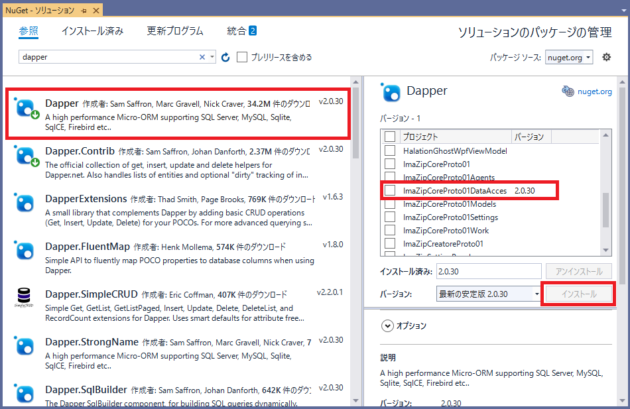Click the Dapper.StrongName package icon
The image size is (630, 409).
(25, 346)
